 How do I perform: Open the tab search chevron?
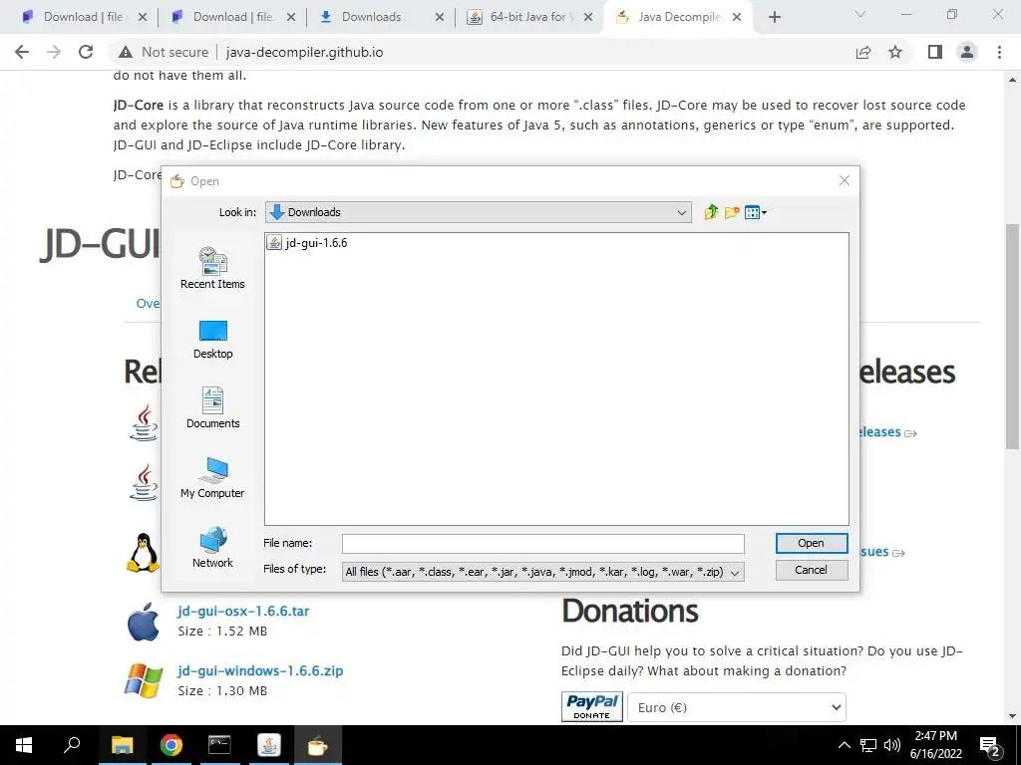point(860,14)
